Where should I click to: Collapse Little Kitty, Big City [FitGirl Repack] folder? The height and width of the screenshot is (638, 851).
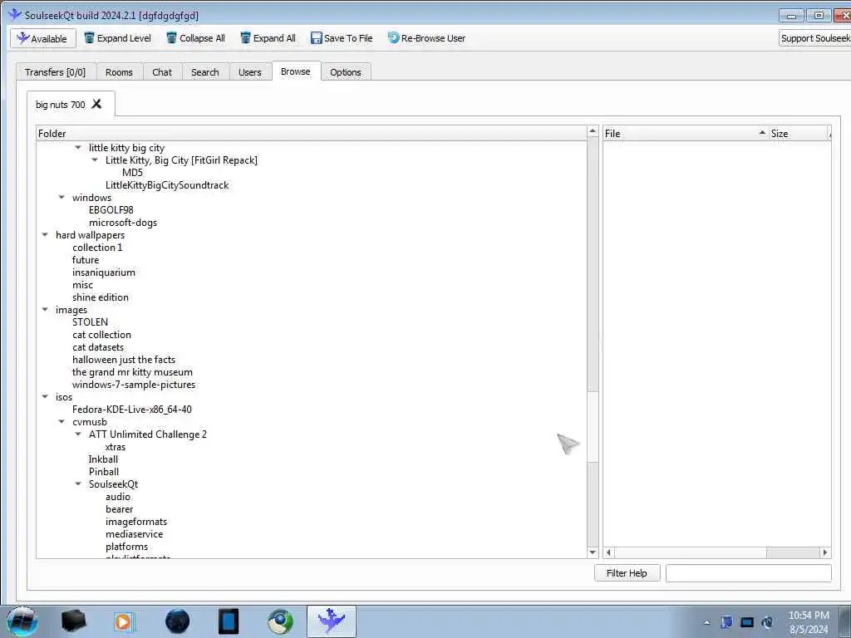point(95,160)
